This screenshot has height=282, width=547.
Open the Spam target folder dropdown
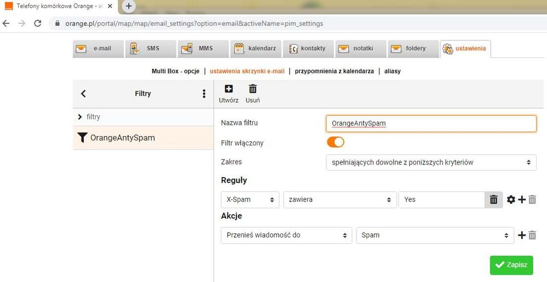[x=435, y=235]
